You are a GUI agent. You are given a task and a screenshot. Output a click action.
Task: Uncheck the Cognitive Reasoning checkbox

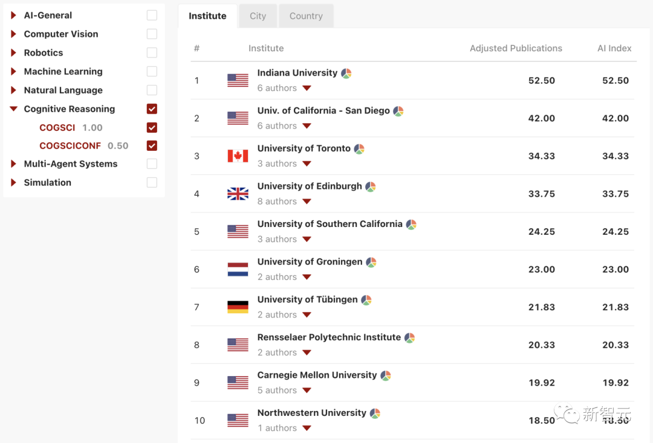(152, 109)
